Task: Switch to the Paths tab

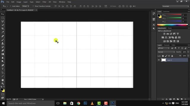Action: [173, 45]
